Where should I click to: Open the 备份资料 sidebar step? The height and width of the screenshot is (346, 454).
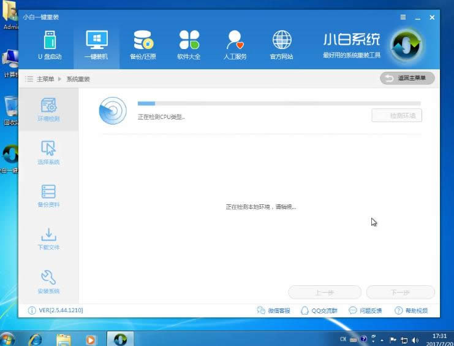(x=48, y=196)
